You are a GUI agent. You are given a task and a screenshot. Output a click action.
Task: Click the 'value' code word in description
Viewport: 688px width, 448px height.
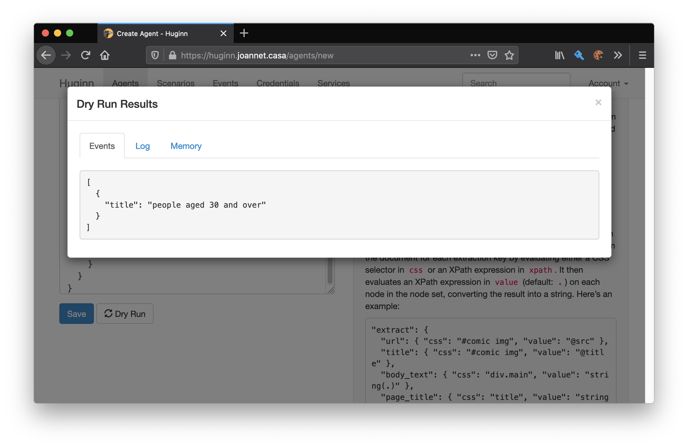pos(506,282)
